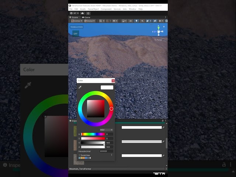The image size is (236, 177).
Task: Click the H value field
Action: [110, 134]
